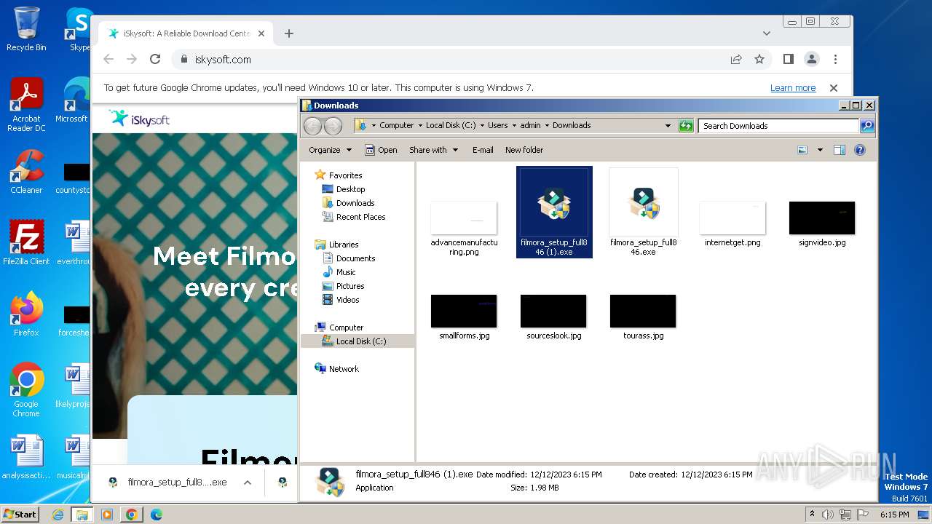Close the iSkysoft Chrome tab
The height and width of the screenshot is (524, 932).
point(261,33)
